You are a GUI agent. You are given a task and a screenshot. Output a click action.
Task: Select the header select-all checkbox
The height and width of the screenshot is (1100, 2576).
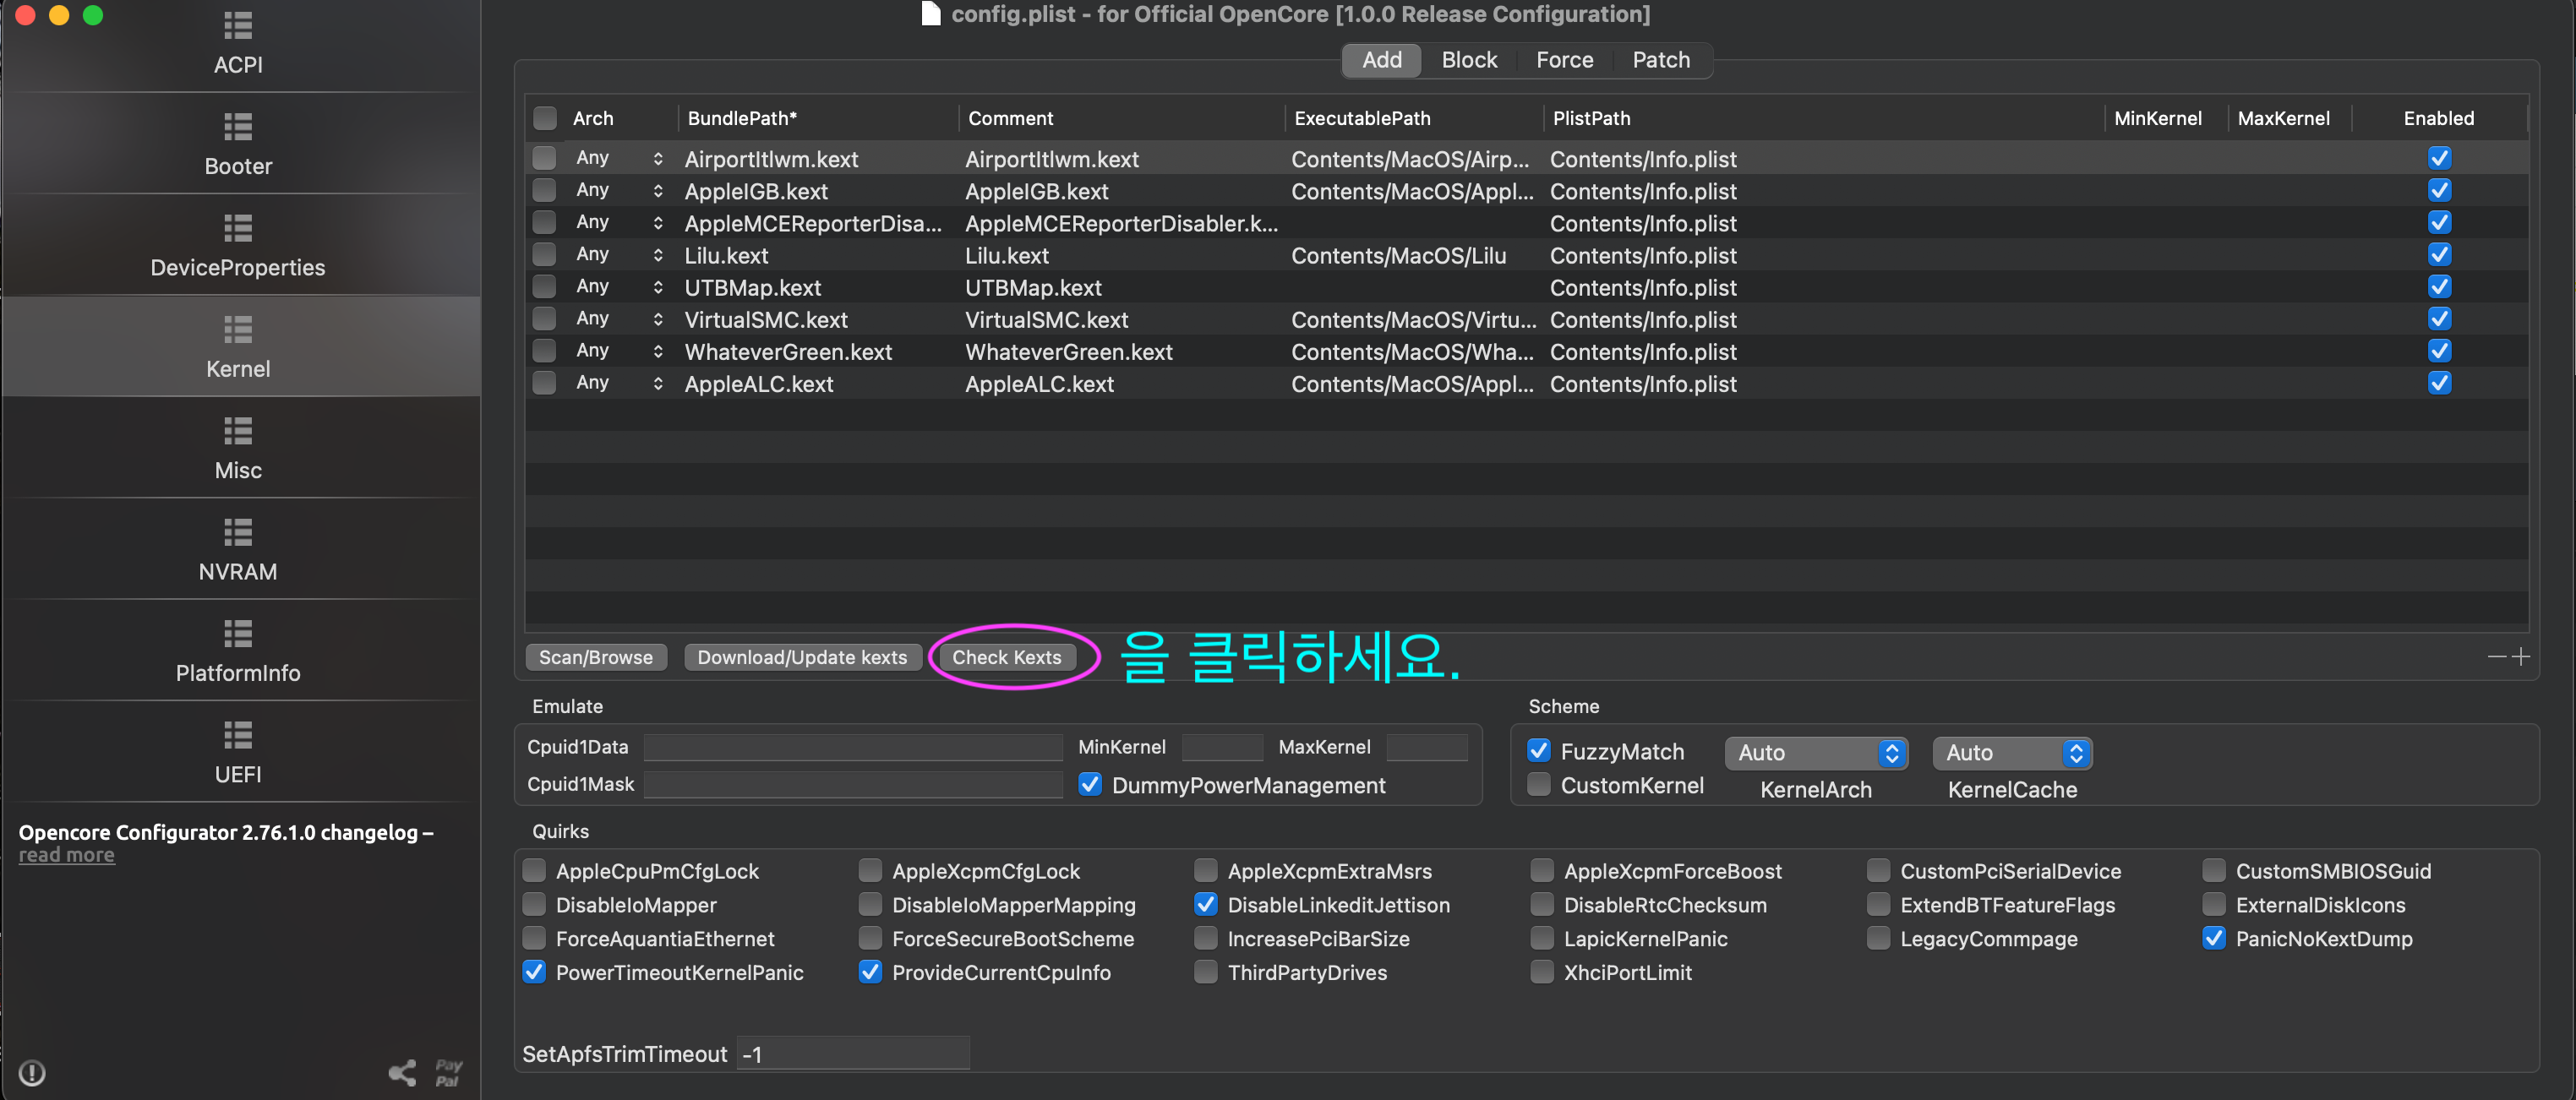(x=544, y=118)
